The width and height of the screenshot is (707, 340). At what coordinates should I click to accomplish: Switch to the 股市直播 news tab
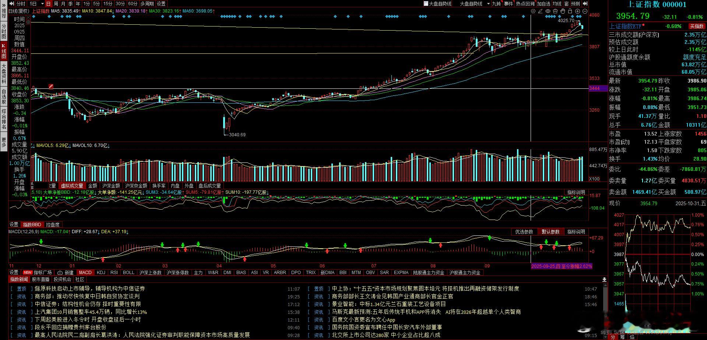[41, 280]
